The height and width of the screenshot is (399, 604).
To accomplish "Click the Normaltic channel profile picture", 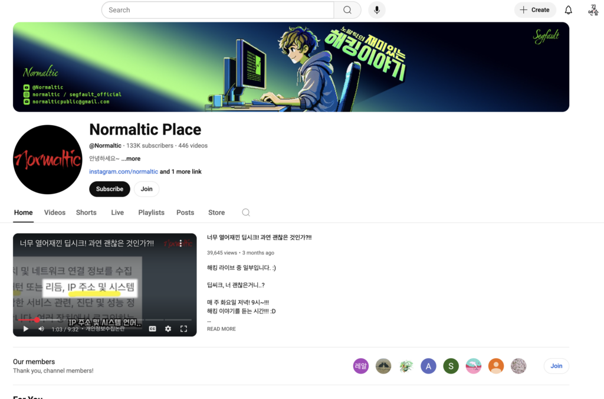I will (48, 159).
